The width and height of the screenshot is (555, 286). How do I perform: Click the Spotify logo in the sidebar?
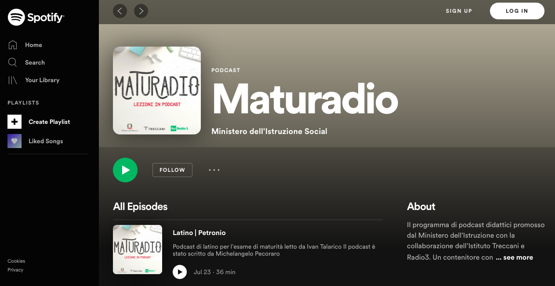[x=36, y=18]
